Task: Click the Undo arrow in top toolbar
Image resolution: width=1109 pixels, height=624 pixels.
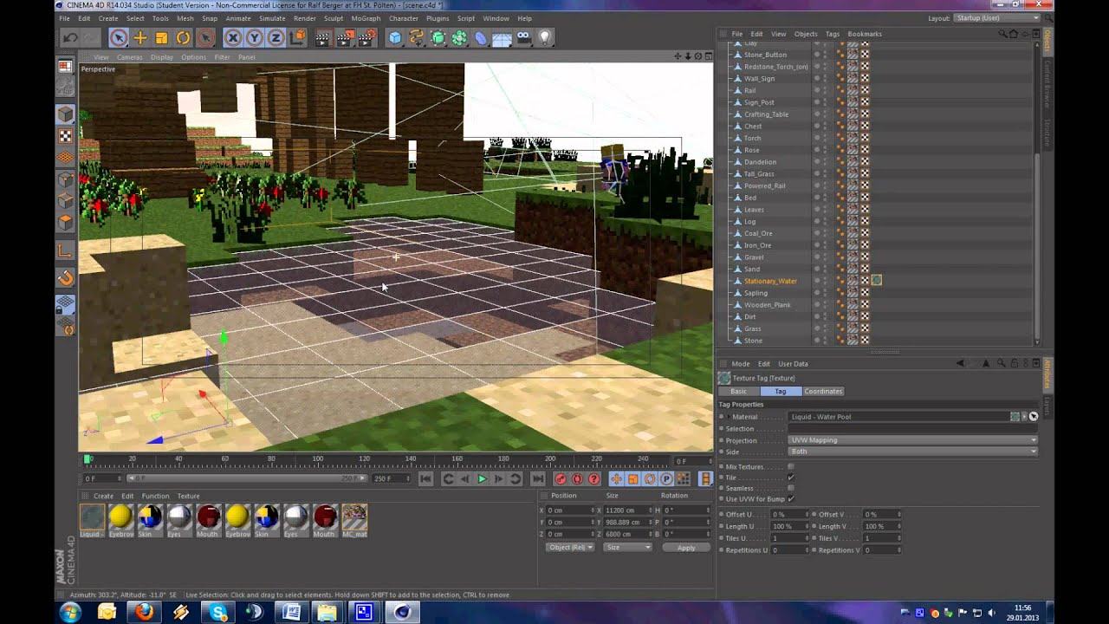Action: tap(70, 37)
